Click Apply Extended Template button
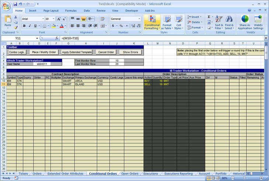The image size is (269, 181). pyautogui.click(x=77, y=52)
